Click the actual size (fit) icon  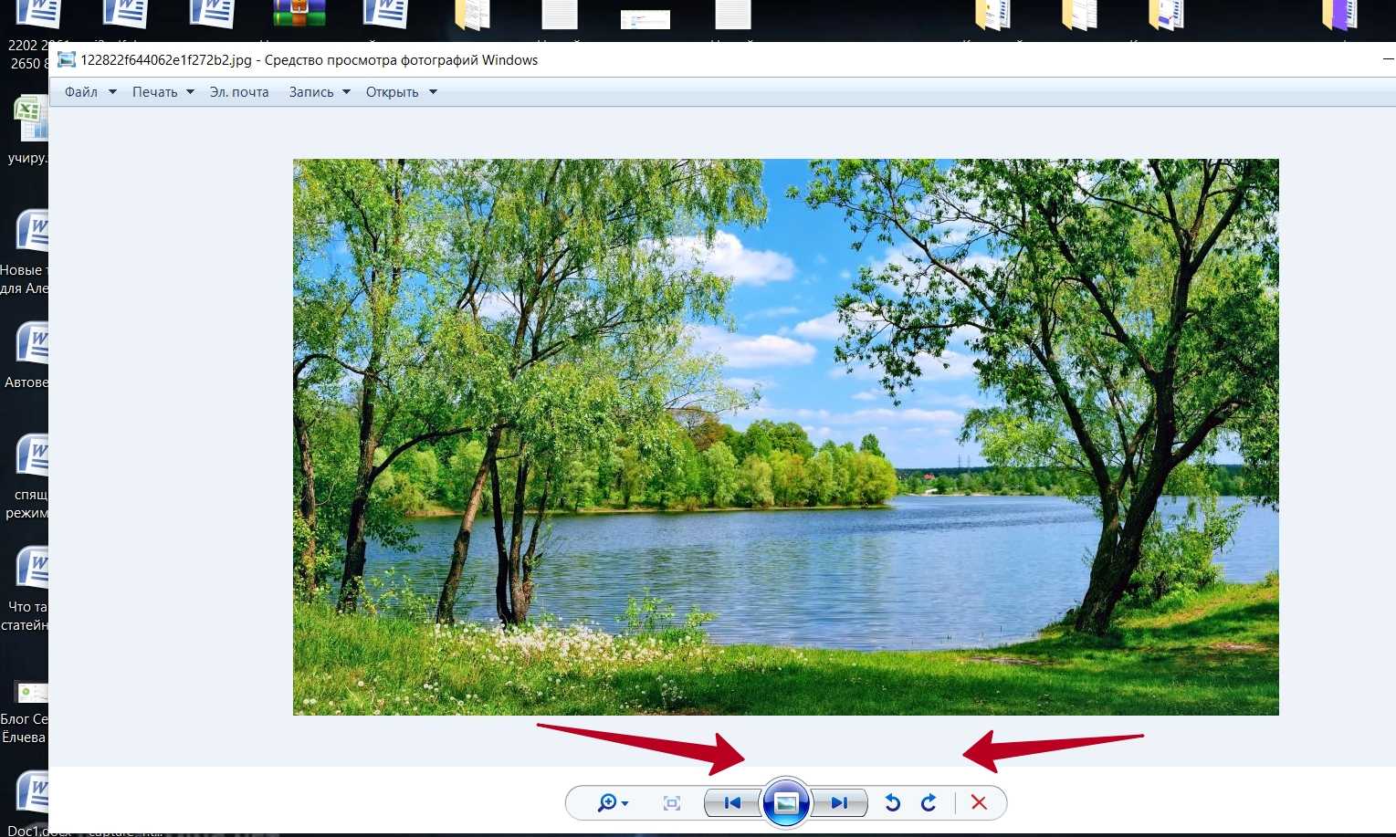(x=672, y=803)
